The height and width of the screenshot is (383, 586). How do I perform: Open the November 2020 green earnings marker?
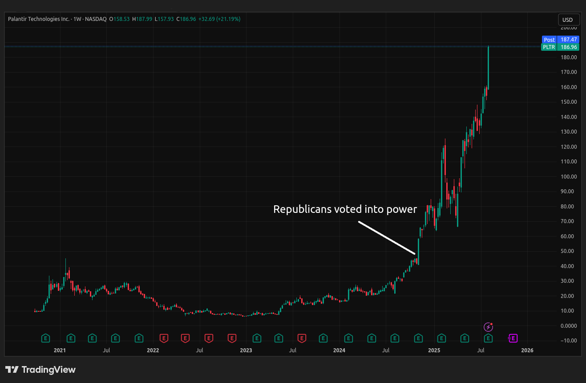pyautogui.click(x=45, y=338)
